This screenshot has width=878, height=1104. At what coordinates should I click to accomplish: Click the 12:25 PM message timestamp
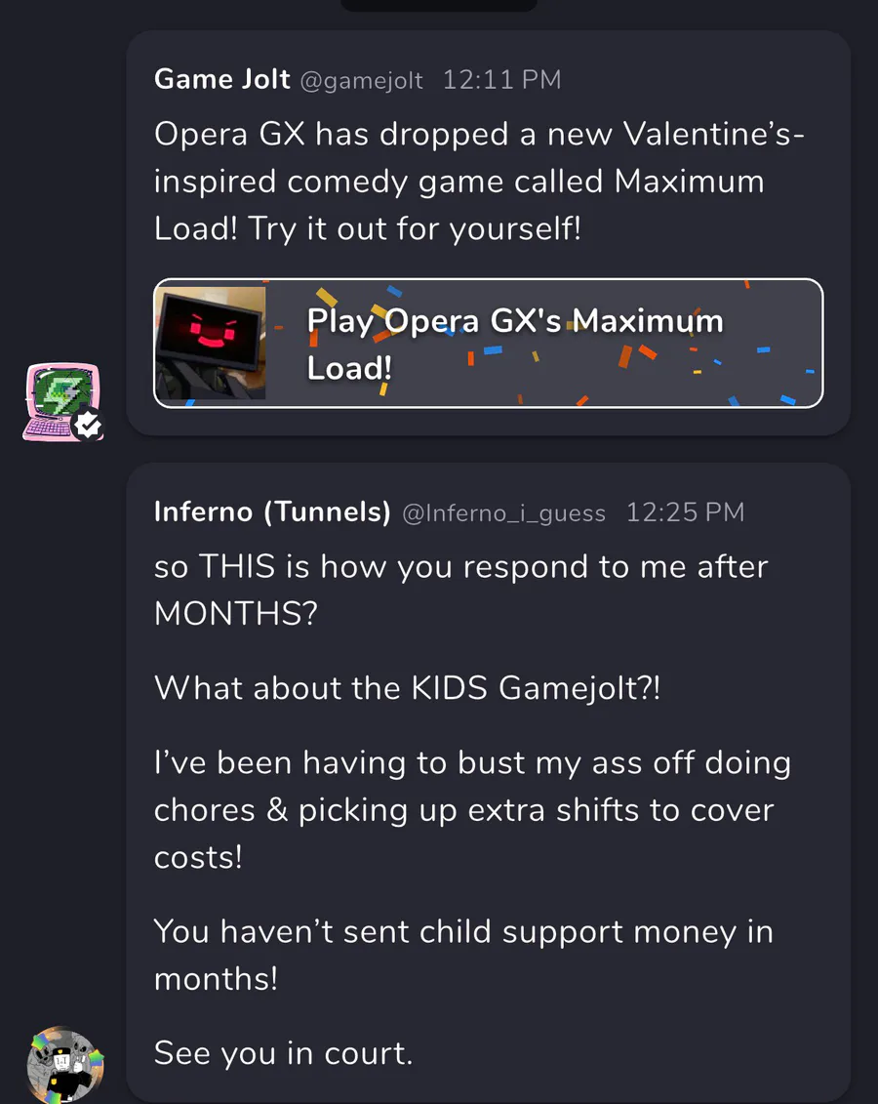(685, 512)
